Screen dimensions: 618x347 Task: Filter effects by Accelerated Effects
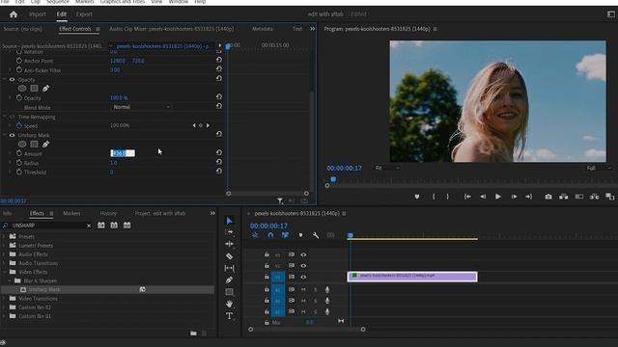[101, 226]
